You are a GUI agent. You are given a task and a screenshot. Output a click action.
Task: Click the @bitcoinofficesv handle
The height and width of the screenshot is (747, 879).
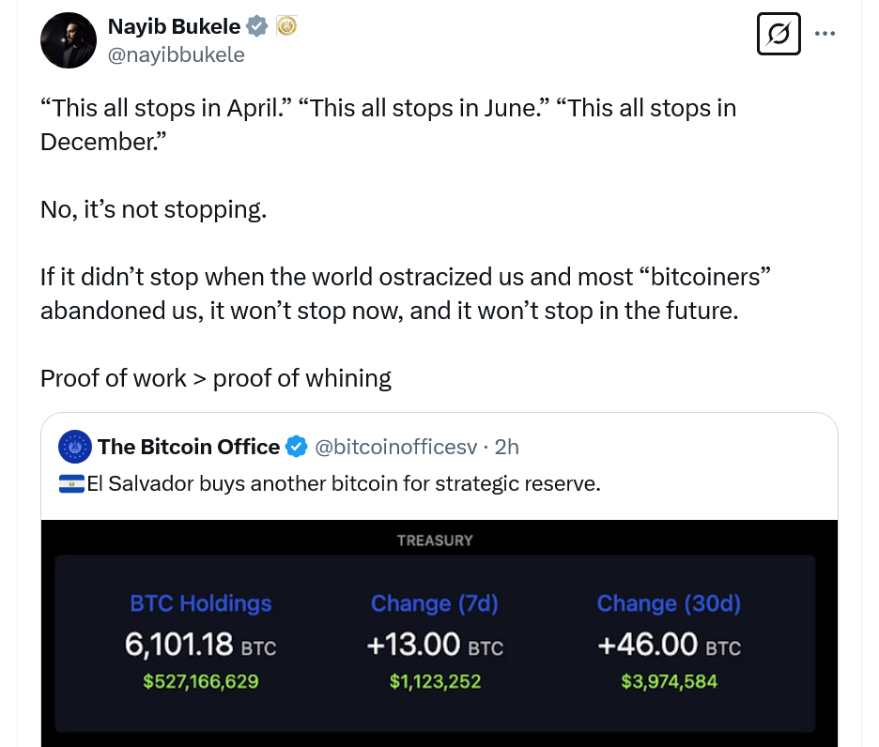[394, 447]
